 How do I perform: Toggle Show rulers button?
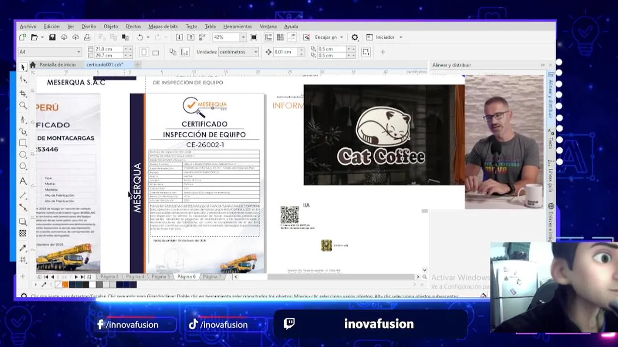(269, 37)
